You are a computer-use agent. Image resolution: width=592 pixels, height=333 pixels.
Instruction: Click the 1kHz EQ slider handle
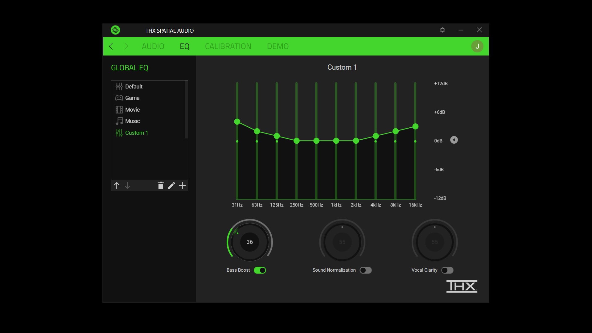[336, 141]
